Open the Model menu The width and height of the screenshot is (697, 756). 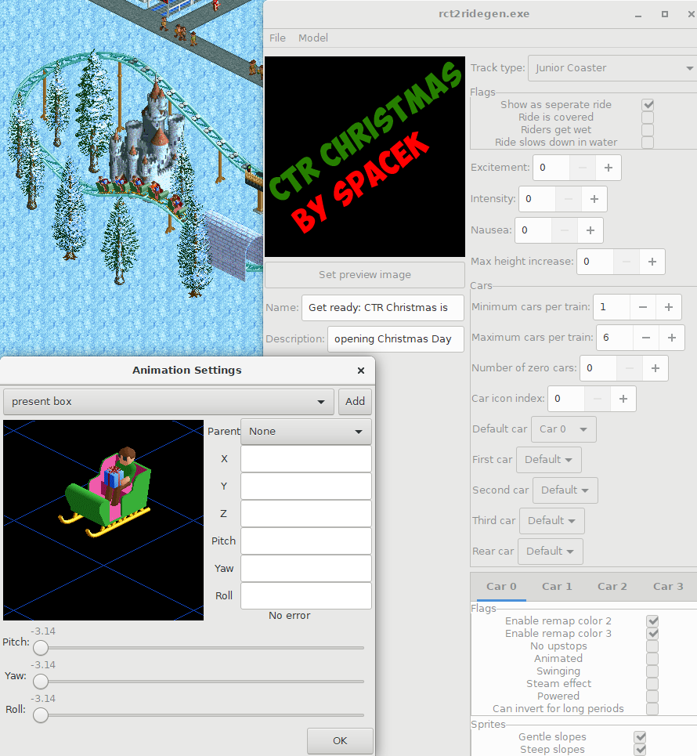click(x=312, y=38)
